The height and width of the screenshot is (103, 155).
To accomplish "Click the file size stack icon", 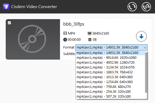I will [x=90, y=40].
